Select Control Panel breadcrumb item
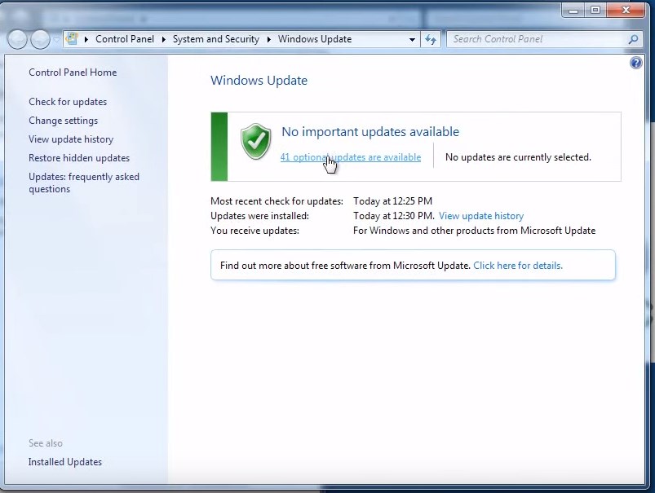Viewport: 655px width, 493px height. point(124,39)
